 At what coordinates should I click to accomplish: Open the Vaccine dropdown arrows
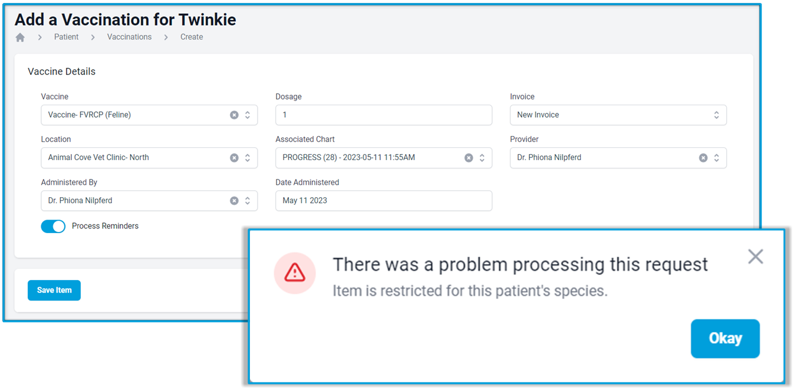248,115
